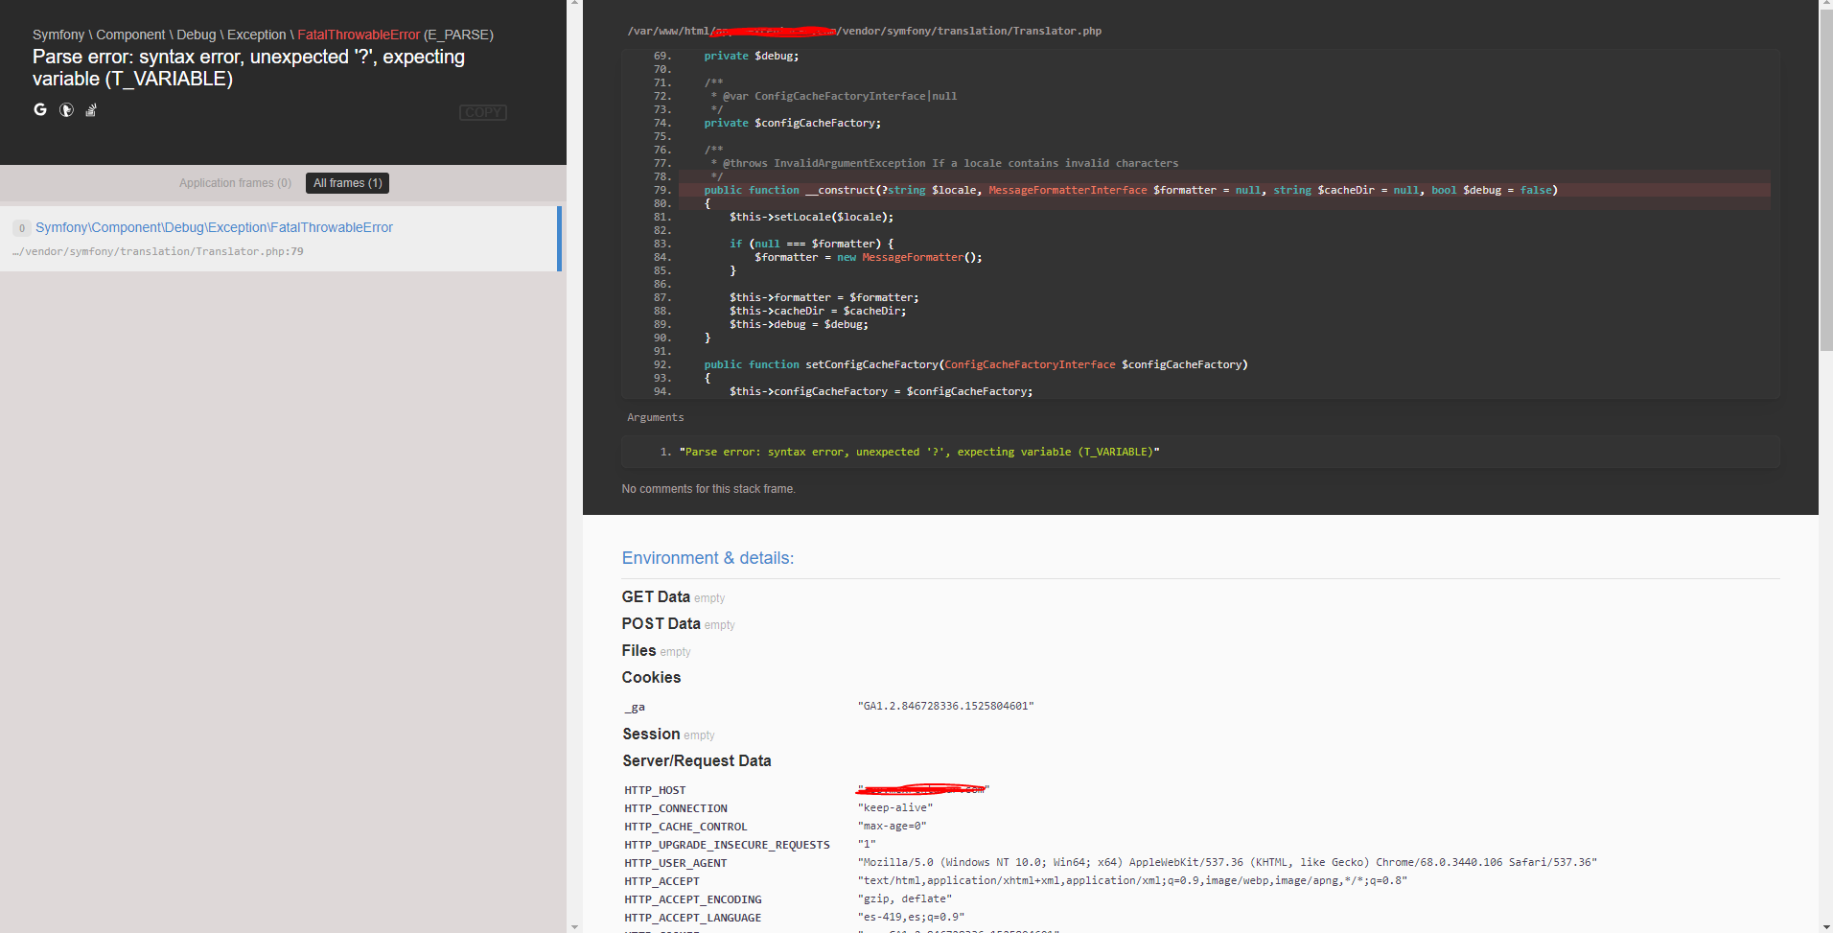Click the Parse error message heading
This screenshot has height=933, width=1833.
click(248, 68)
